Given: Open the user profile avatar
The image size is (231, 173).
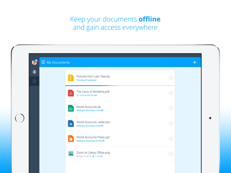Looking at the screenshot, I should pos(34,62).
